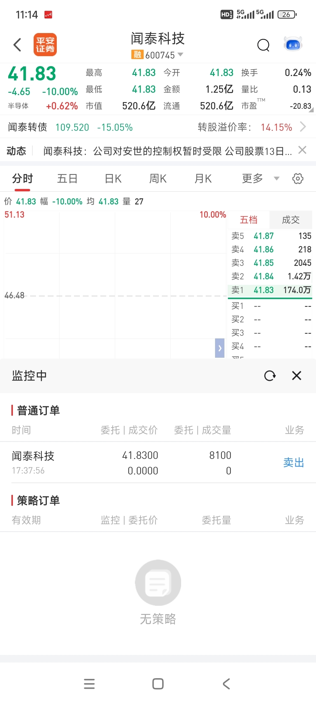The width and height of the screenshot is (316, 702).
Task: Tap the 半导体 sector label
Action: [x=18, y=106]
